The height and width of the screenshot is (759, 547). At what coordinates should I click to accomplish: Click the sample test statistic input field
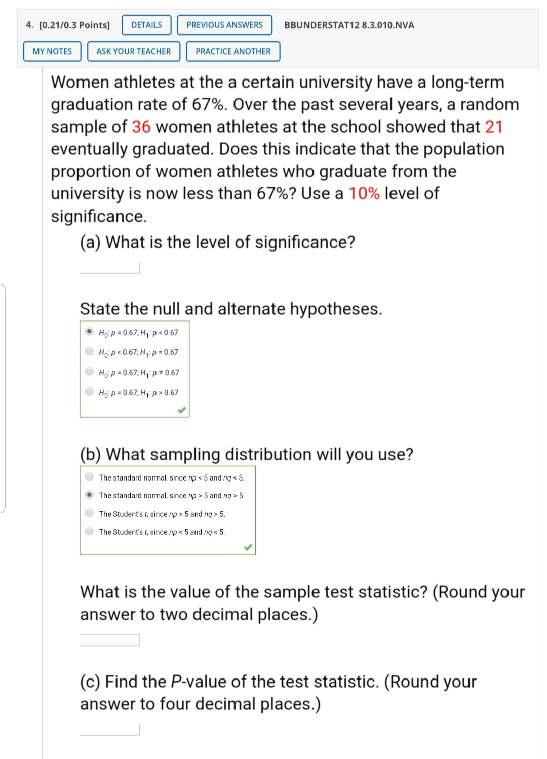click(110, 640)
